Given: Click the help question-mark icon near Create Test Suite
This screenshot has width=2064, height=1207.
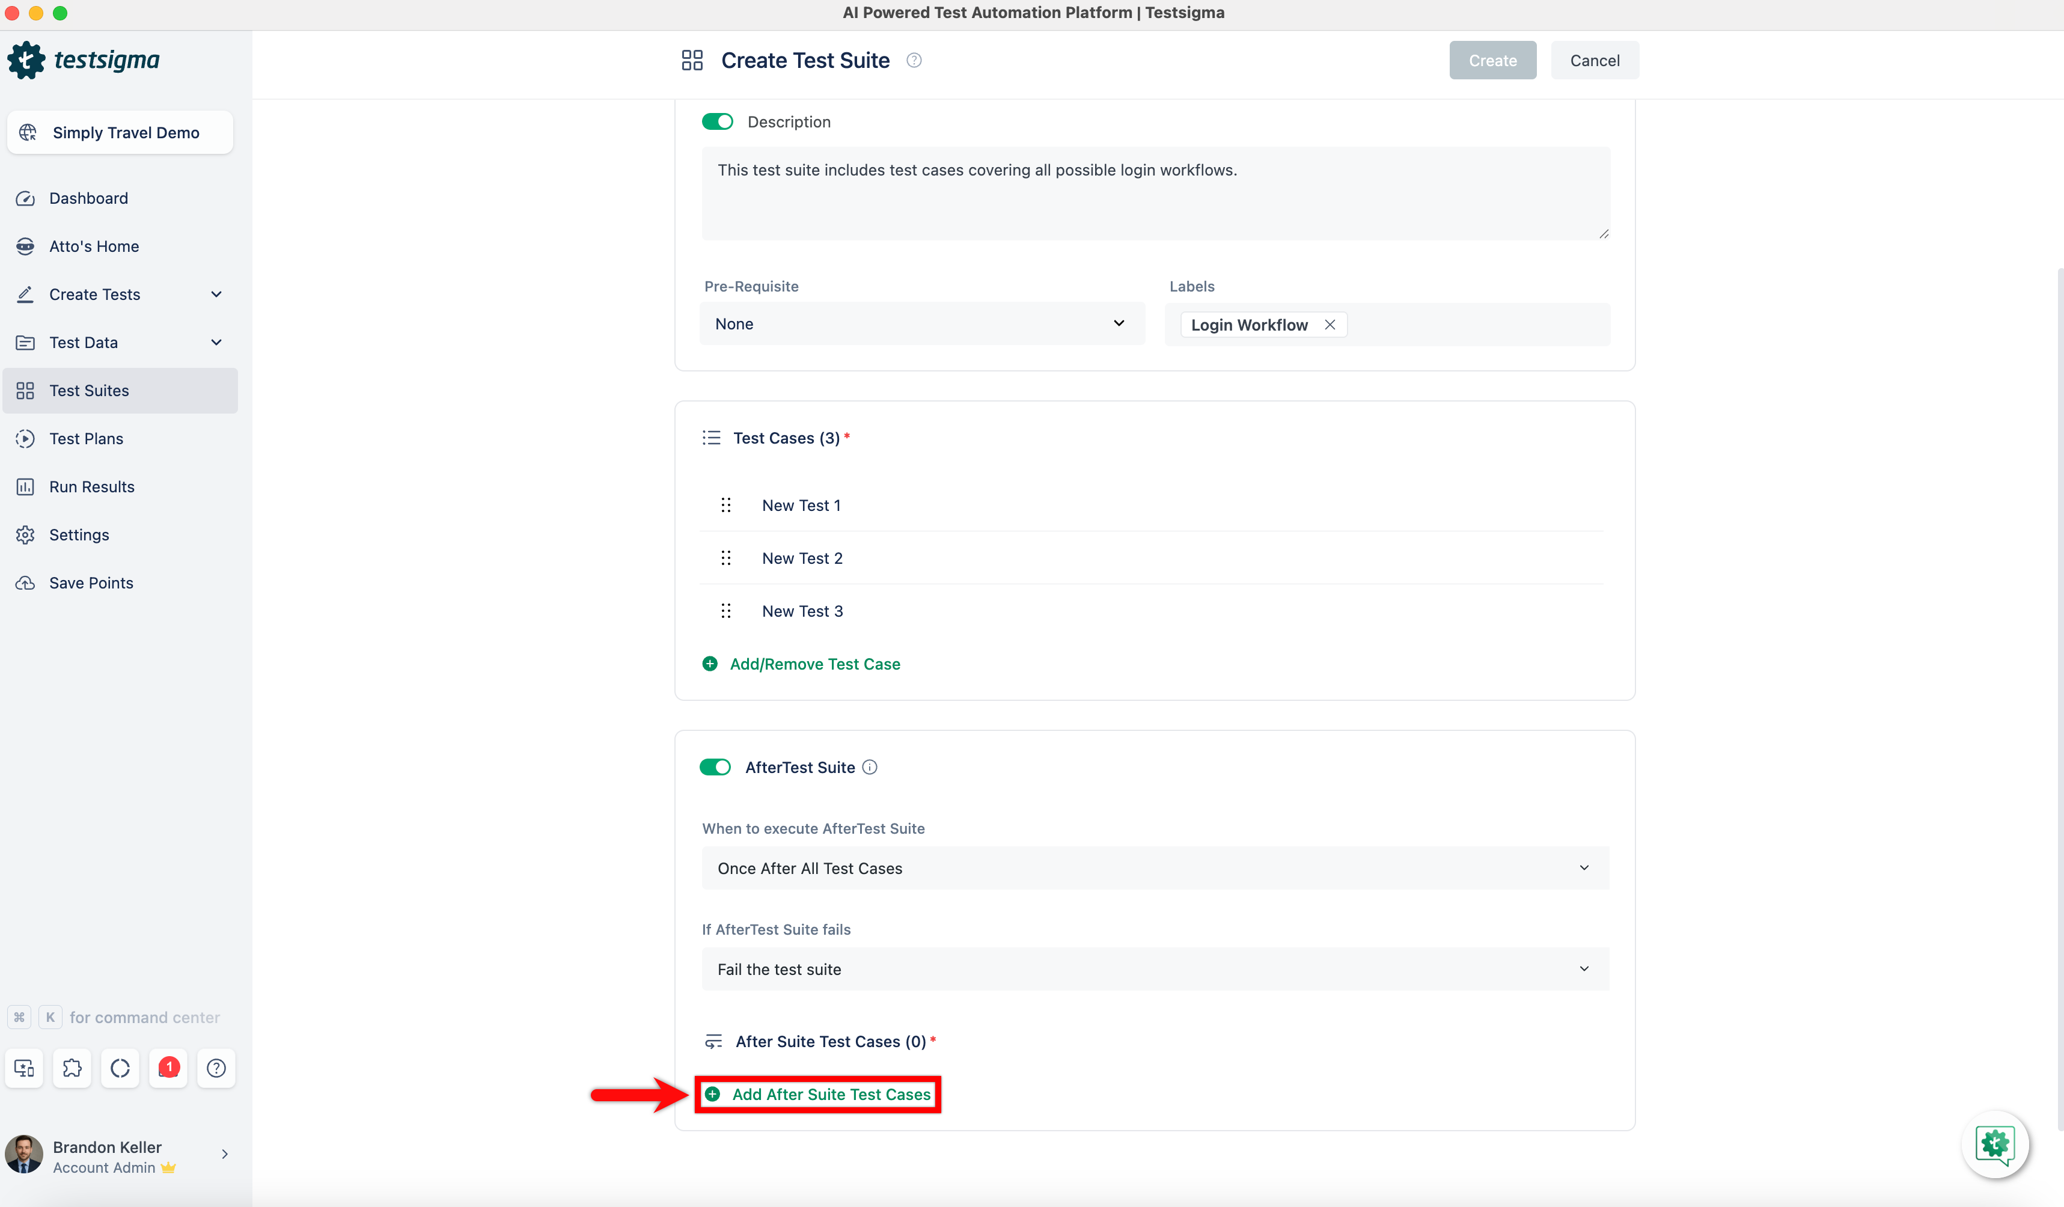Looking at the screenshot, I should [914, 60].
